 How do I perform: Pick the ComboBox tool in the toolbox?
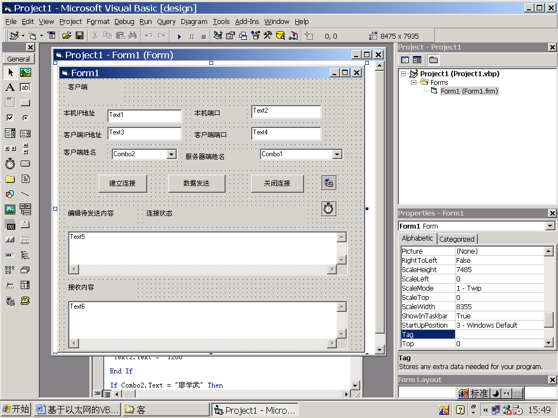coord(10,133)
